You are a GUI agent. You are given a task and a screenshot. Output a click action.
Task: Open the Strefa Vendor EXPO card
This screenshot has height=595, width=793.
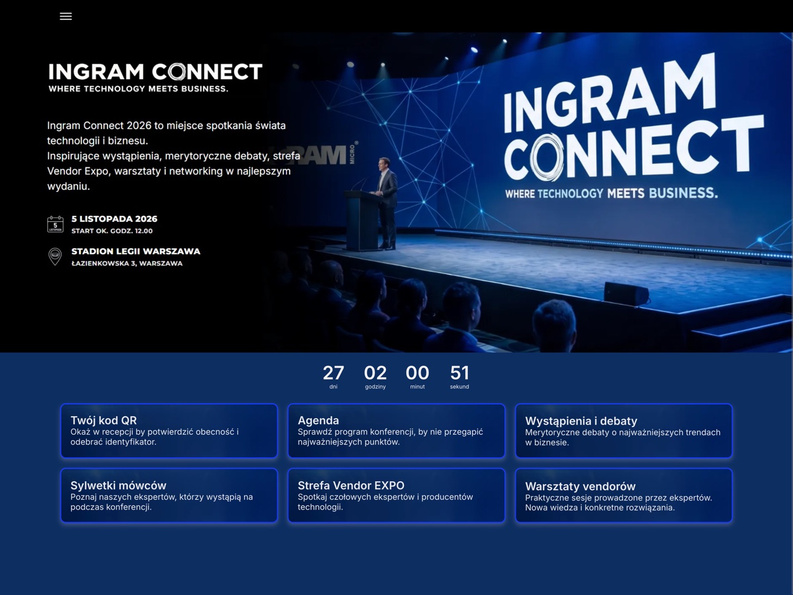click(x=396, y=495)
